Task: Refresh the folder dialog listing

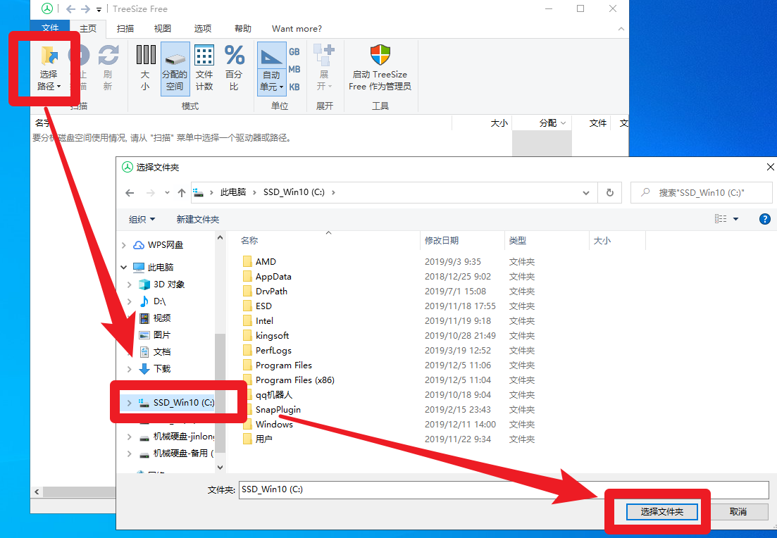Action: [610, 193]
